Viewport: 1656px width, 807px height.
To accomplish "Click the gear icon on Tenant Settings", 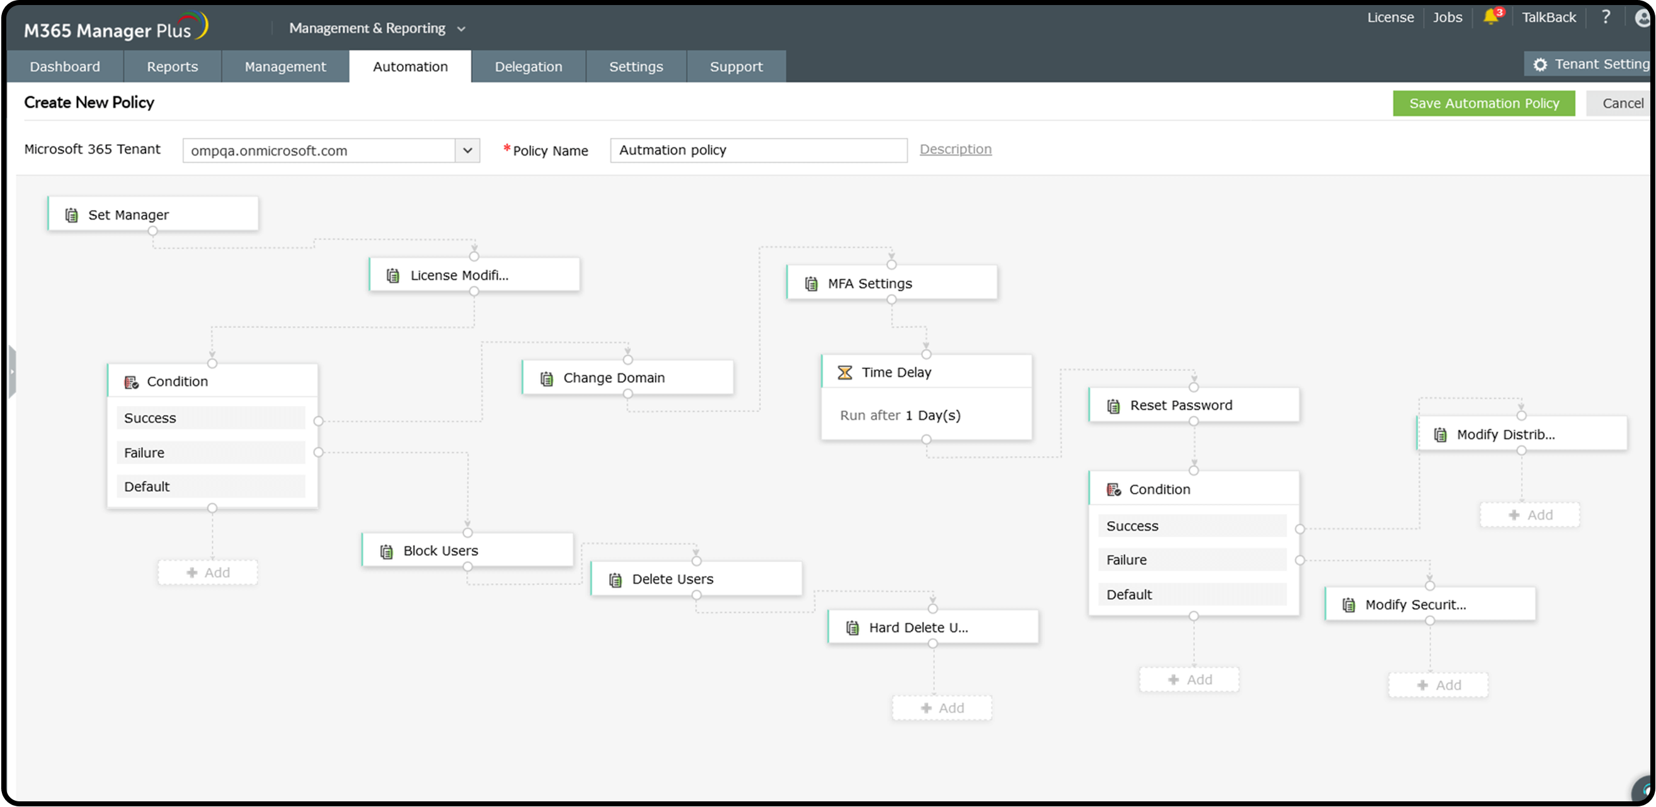I will (x=1541, y=64).
